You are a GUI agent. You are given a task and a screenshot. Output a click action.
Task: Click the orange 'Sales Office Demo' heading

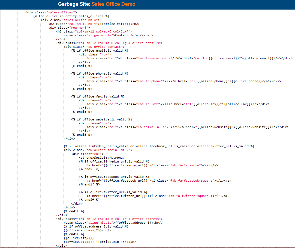[x=113, y=4]
